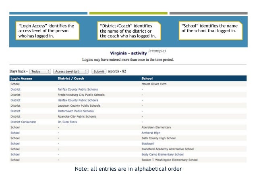
Task: Open Blackwell school link
Action: pyautogui.click(x=148, y=144)
